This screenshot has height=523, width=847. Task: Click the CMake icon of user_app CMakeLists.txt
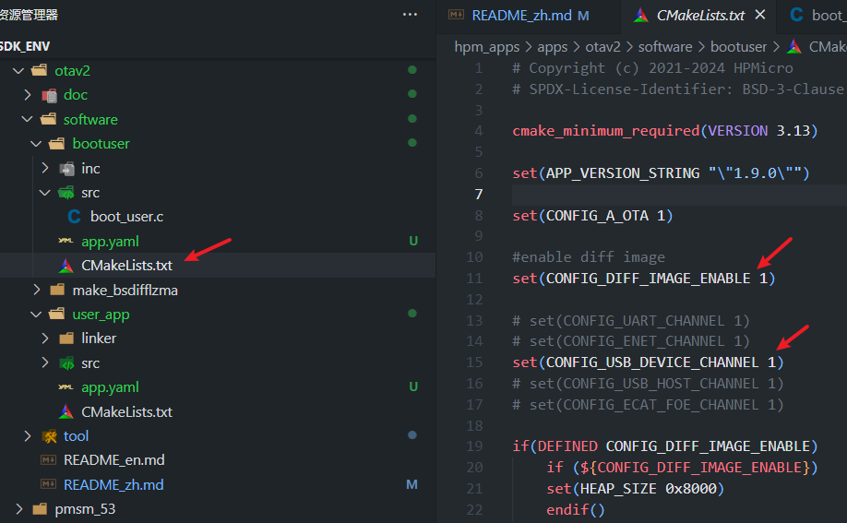tap(66, 411)
